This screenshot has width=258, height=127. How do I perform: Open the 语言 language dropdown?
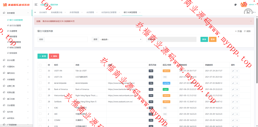click(x=120, y=39)
